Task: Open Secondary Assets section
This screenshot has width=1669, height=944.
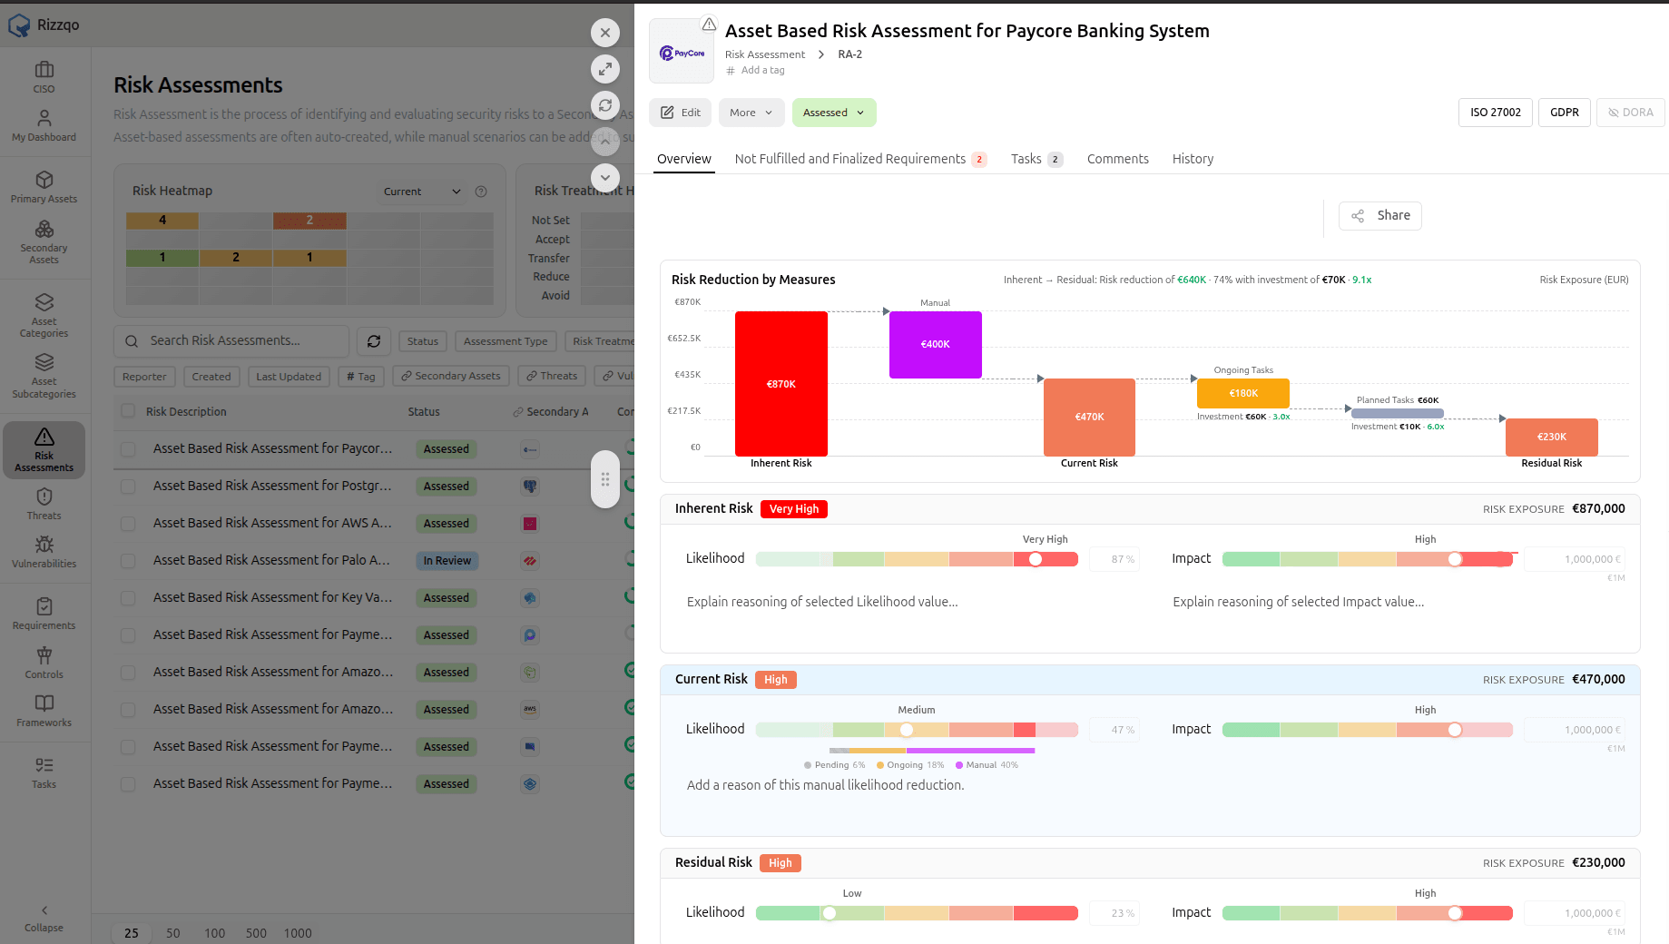Action: (44, 242)
